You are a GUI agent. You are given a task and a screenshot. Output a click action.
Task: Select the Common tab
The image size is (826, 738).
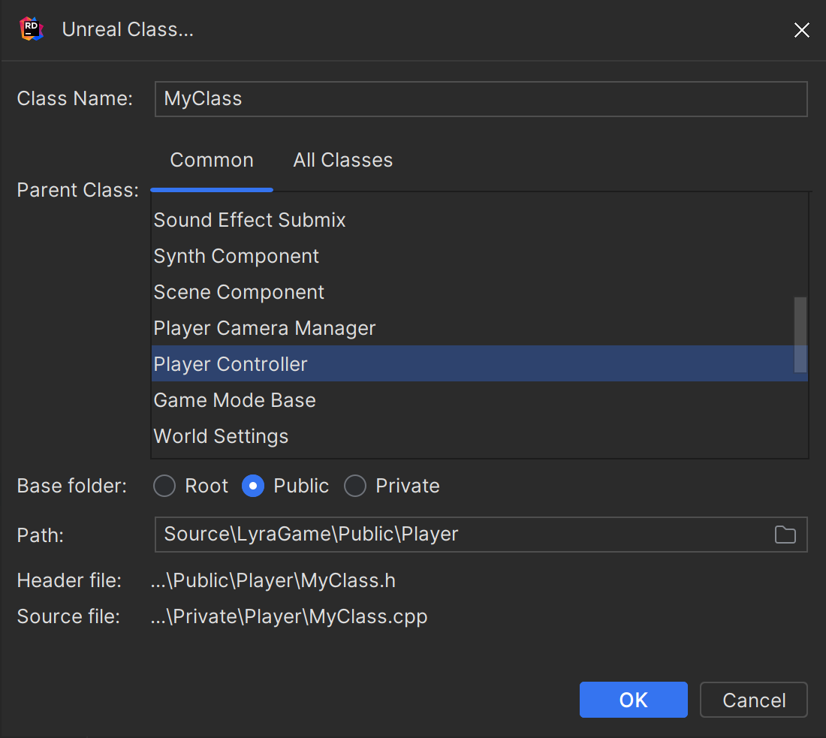click(x=211, y=160)
